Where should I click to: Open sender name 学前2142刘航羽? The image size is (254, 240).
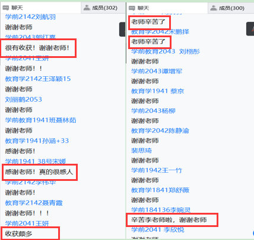[30, 17]
